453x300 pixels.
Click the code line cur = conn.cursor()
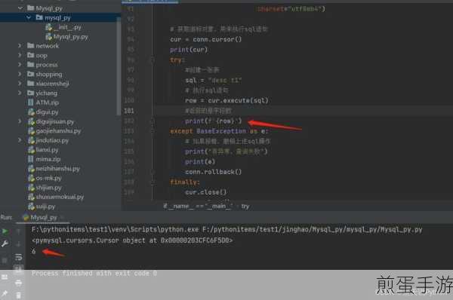(205, 39)
